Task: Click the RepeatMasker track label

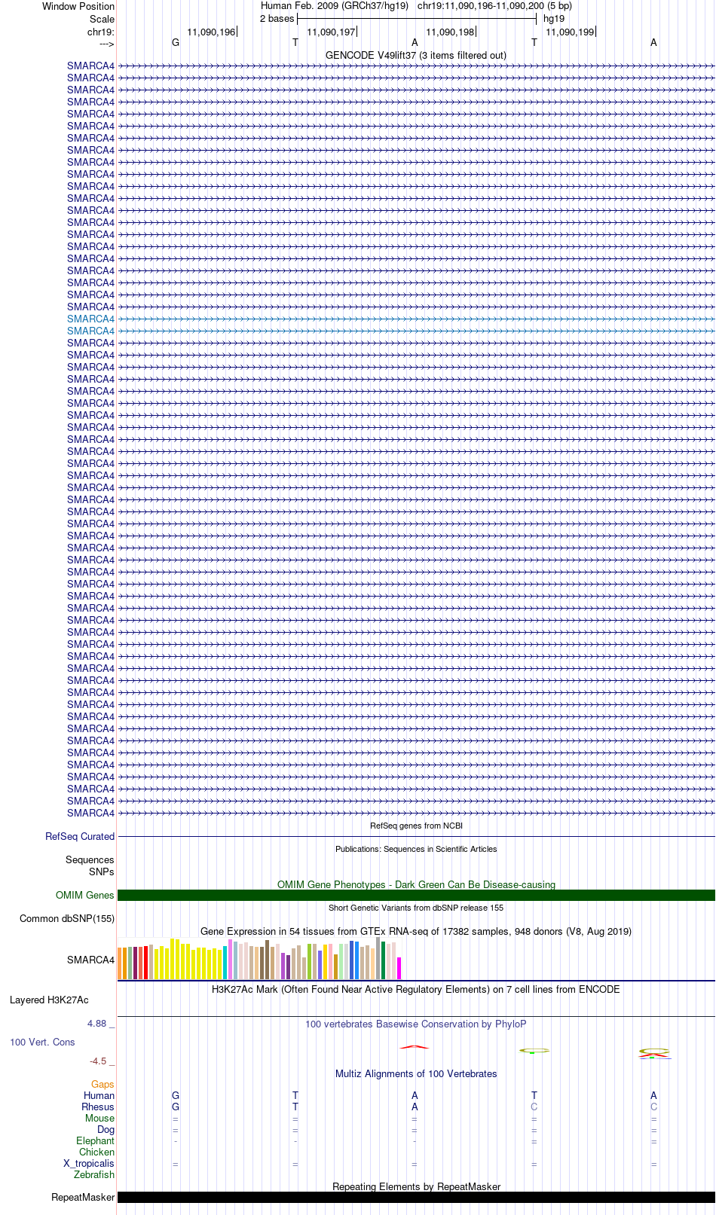Action: point(83,1197)
